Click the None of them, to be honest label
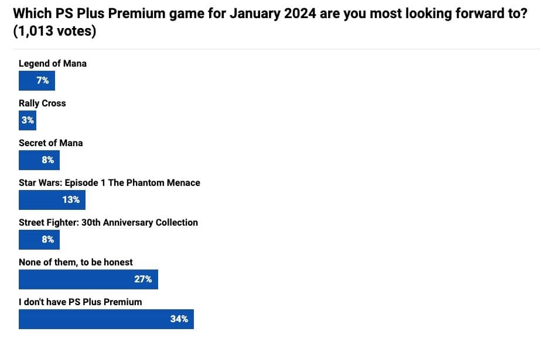543x342 pixels. [x=76, y=262]
